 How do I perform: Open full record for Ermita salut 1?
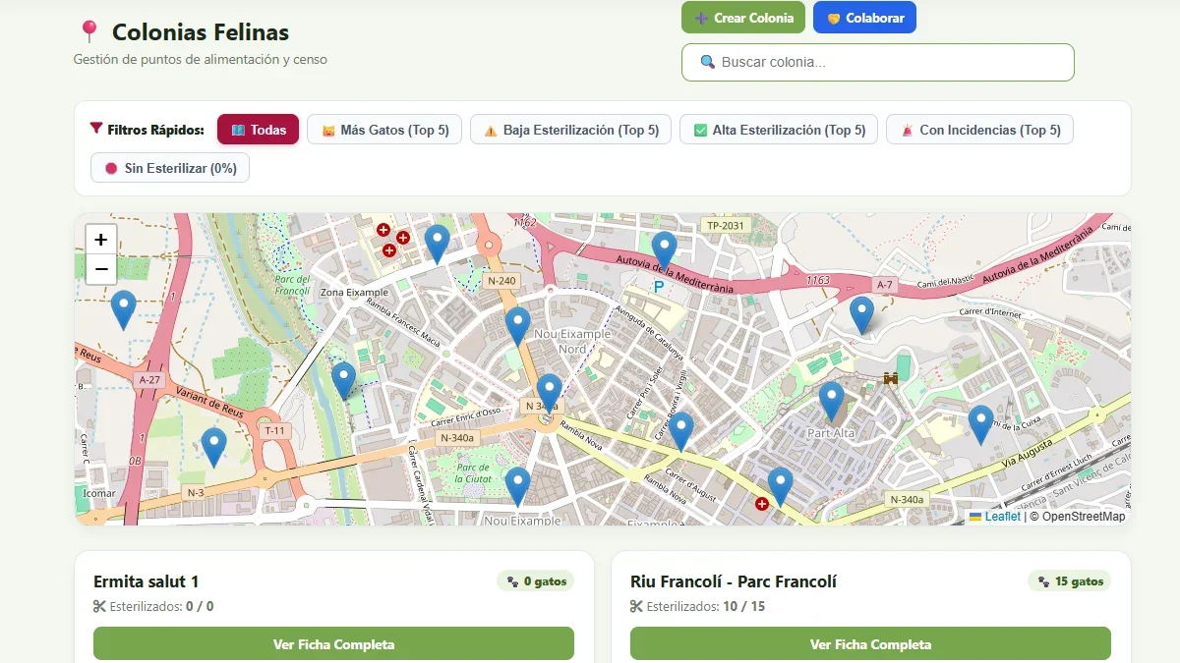(x=333, y=644)
